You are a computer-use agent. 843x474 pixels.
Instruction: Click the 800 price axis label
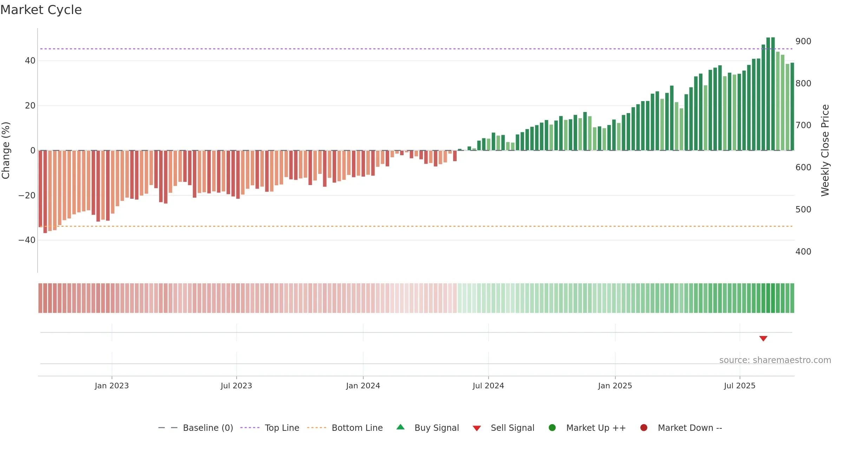tap(803, 83)
